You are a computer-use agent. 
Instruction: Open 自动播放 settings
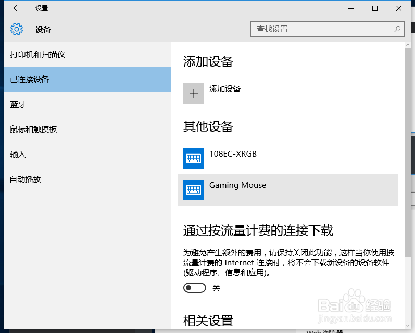click(x=87, y=180)
